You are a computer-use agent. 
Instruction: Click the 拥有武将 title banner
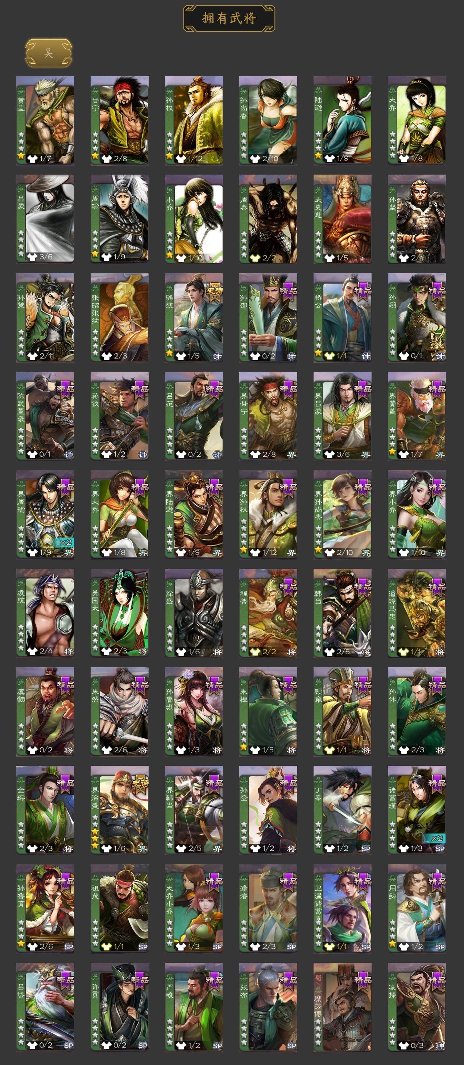[229, 18]
